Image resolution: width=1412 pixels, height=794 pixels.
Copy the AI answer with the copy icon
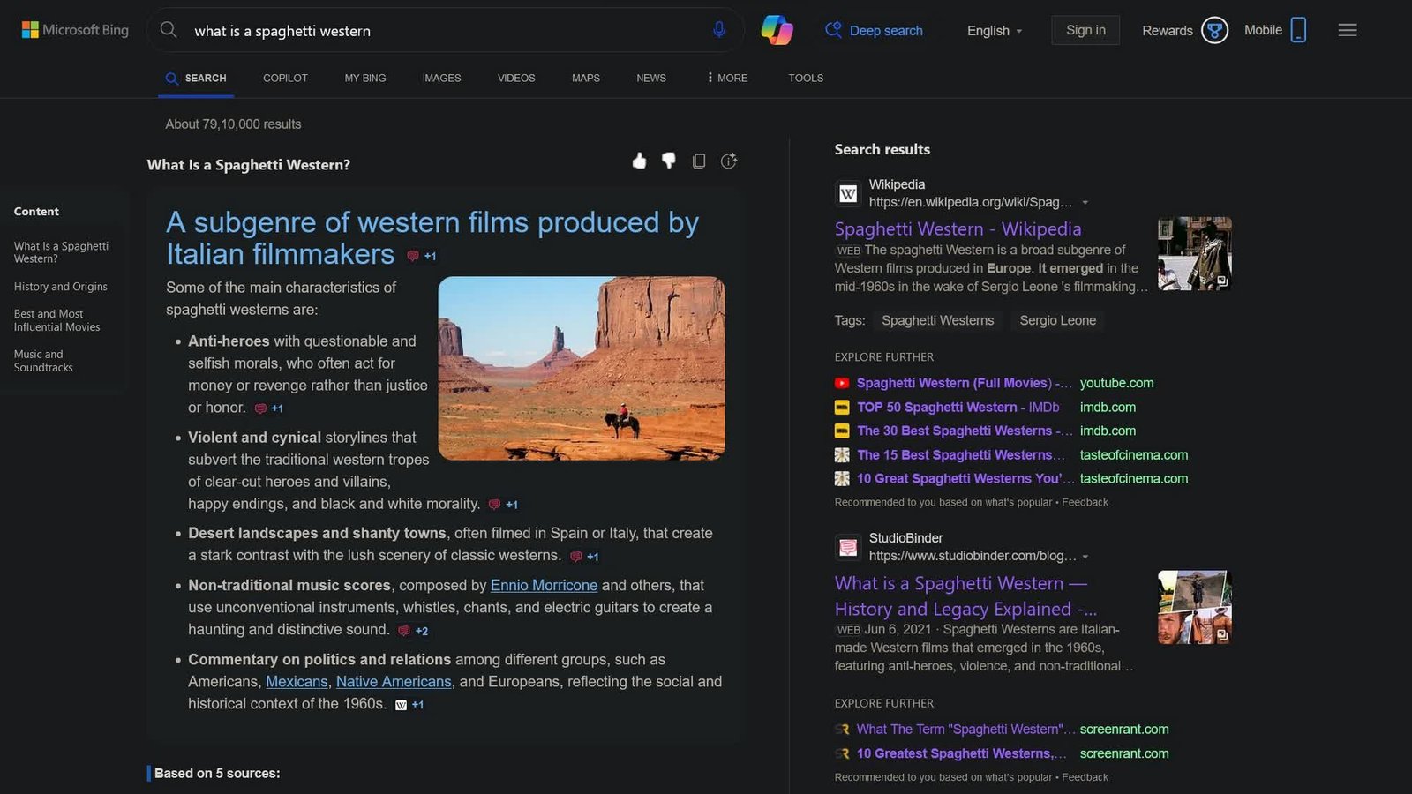pyautogui.click(x=698, y=161)
